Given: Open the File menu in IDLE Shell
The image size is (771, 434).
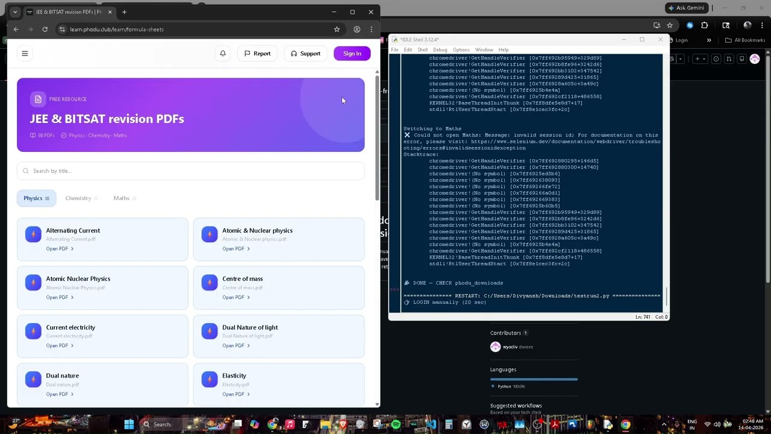Looking at the screenshot, I should [x=395, y=50].
